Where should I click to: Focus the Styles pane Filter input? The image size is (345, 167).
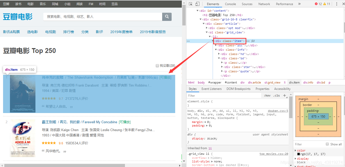[224, 95]
